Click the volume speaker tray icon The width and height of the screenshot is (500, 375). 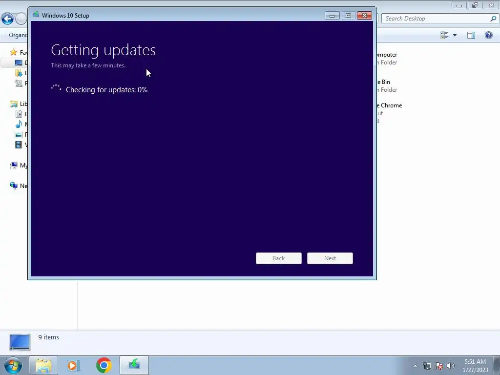(x=451, y=366)
